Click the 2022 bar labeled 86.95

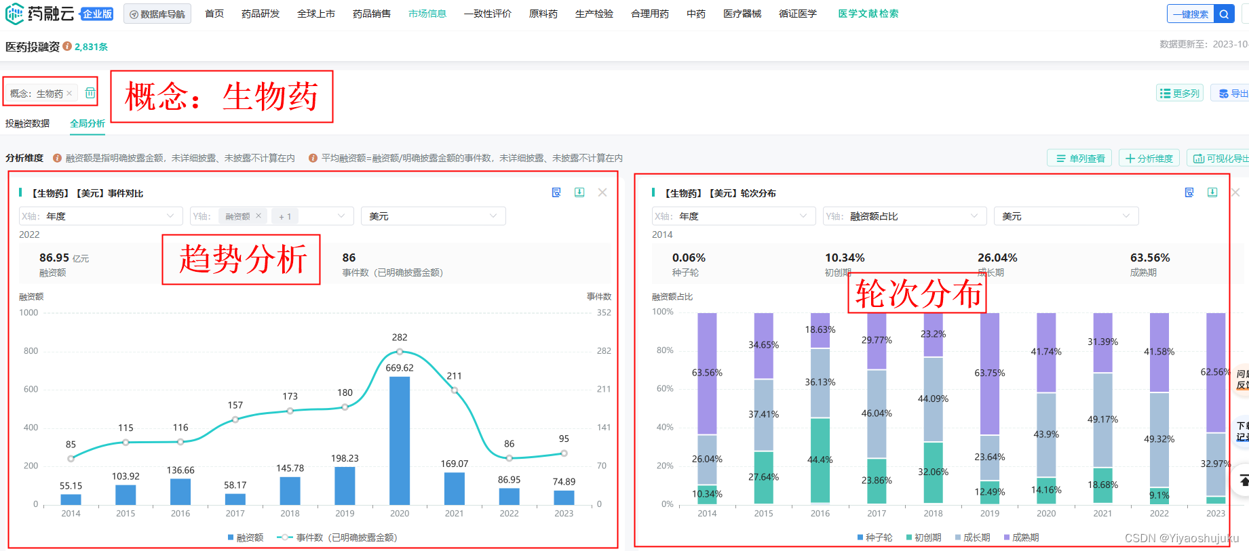coord(510,496)
